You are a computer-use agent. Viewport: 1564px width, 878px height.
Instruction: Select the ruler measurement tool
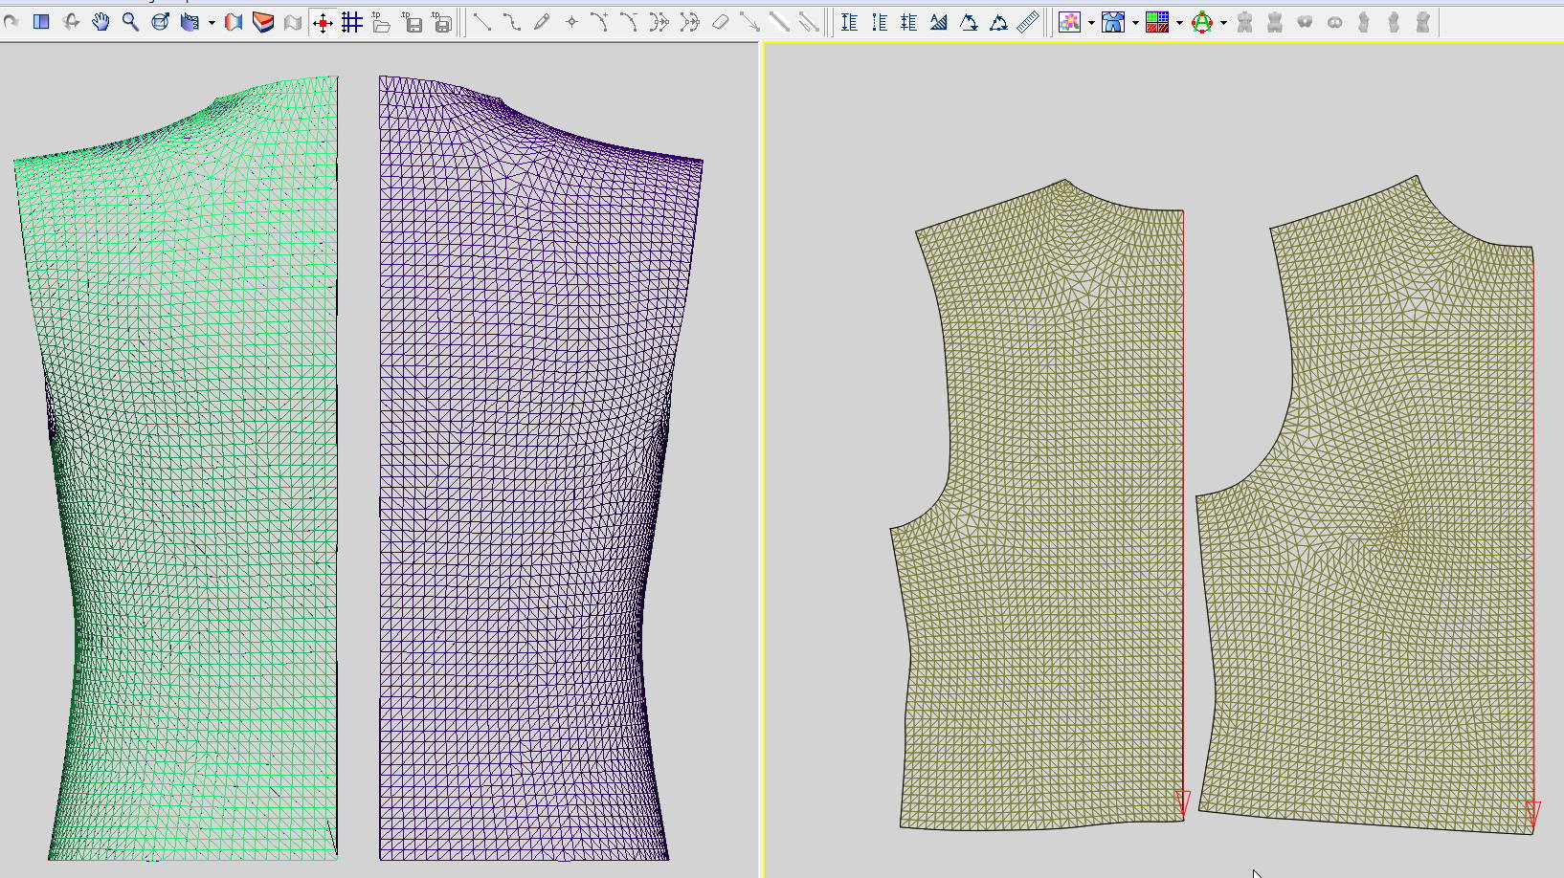point(1027,22)
